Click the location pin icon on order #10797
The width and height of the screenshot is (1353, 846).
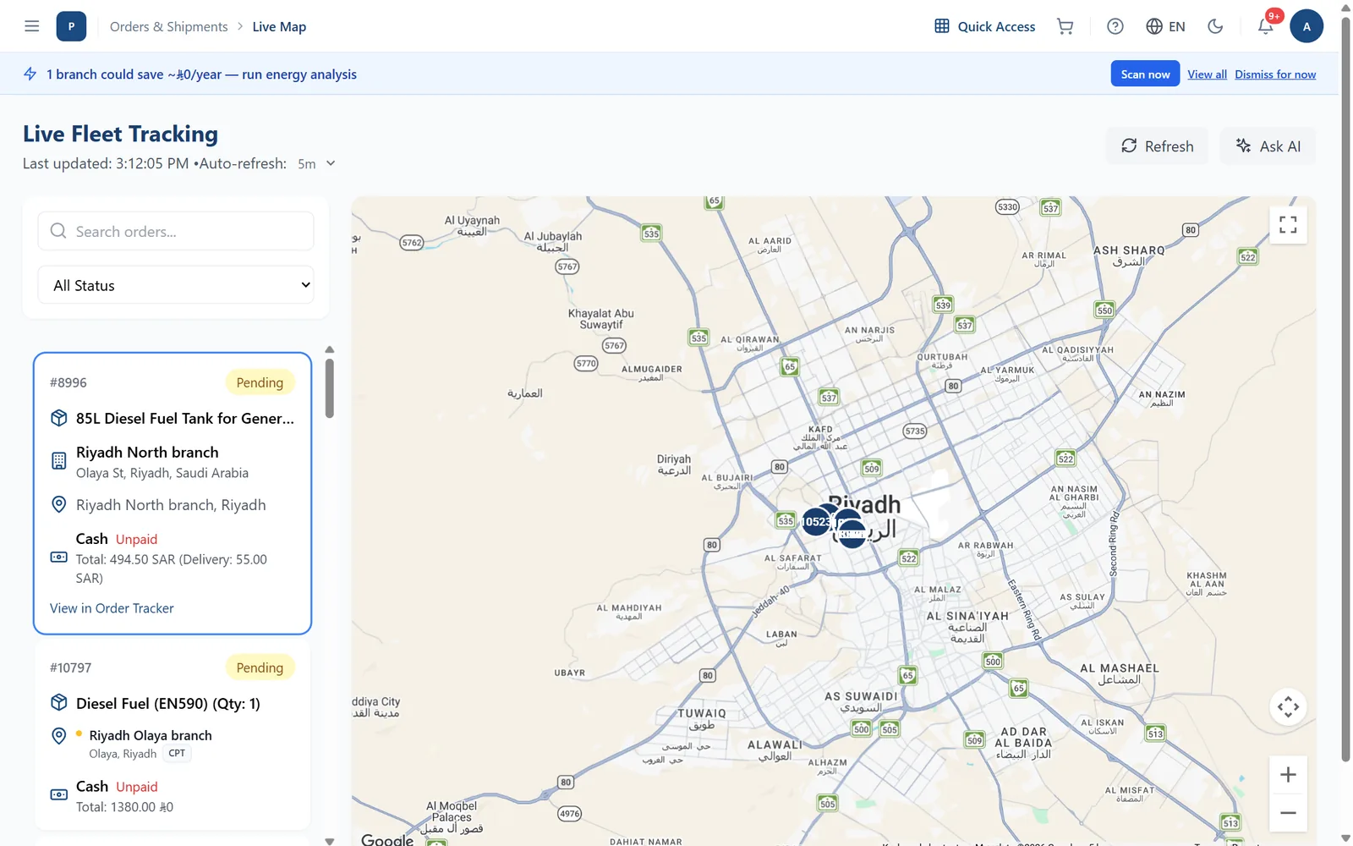pyautogui.click(x=59, y=735)
